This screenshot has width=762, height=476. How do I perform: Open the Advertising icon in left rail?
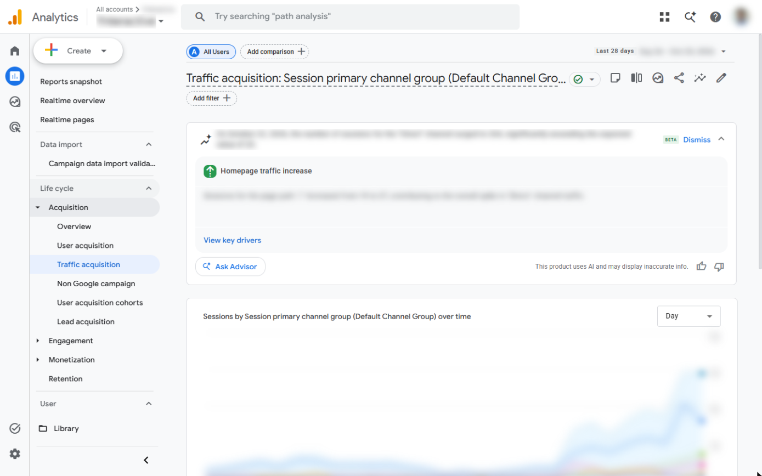(15, 127)
